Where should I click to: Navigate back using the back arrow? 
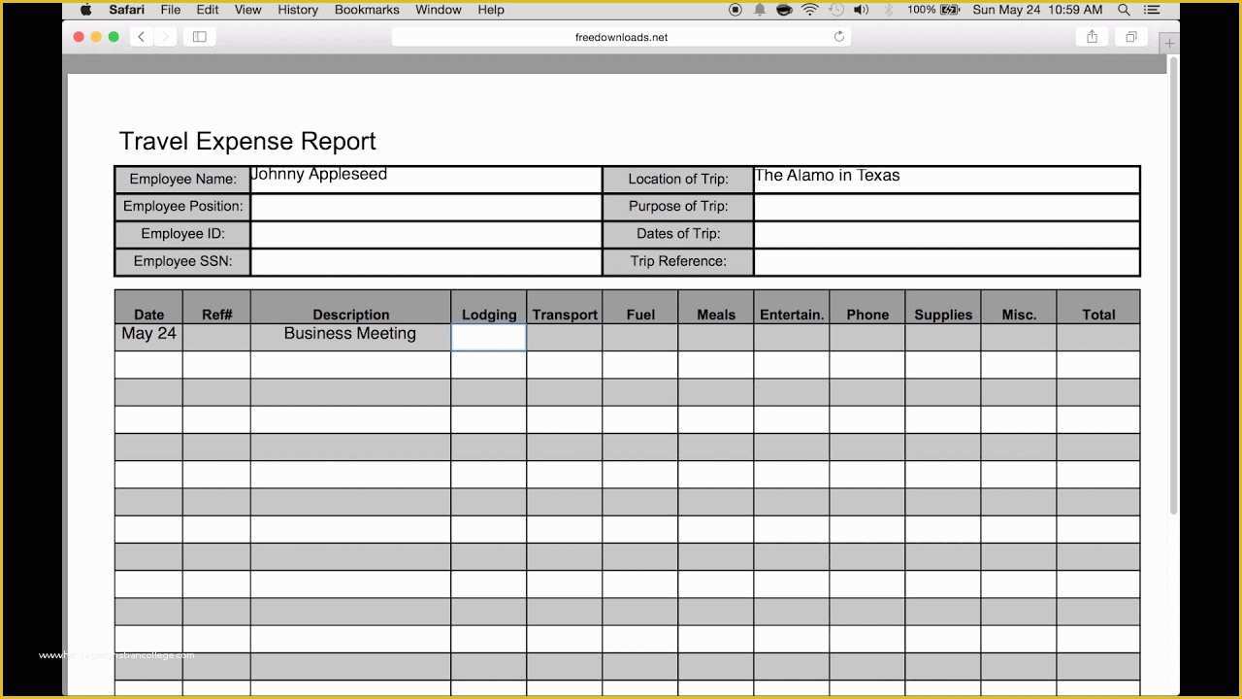[x=141, y=36]
